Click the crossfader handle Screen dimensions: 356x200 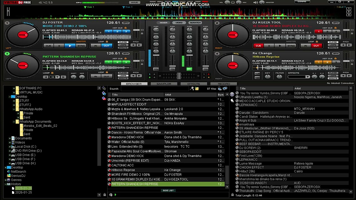tap(179, 76)
